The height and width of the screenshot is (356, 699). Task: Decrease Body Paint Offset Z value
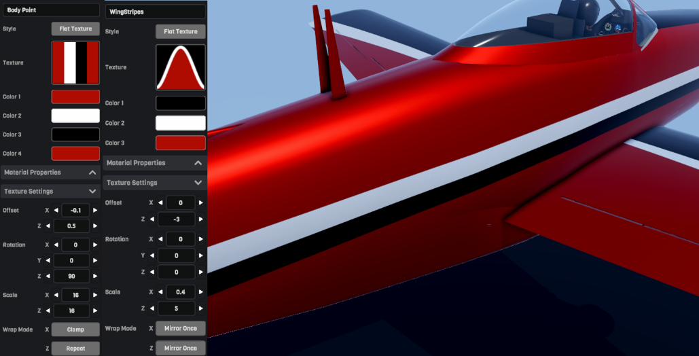click(x=48, y=226)
